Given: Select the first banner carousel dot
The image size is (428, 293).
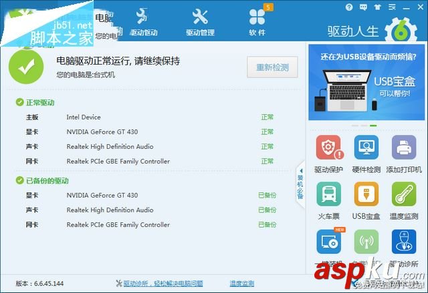Looking at the screenshot, I should click(x=355, y=125).
